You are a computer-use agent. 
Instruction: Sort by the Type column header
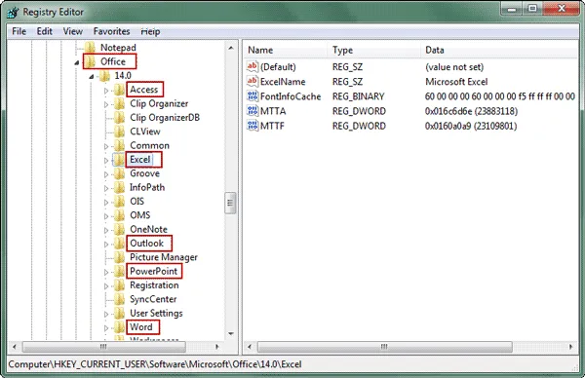click(374, 50)
